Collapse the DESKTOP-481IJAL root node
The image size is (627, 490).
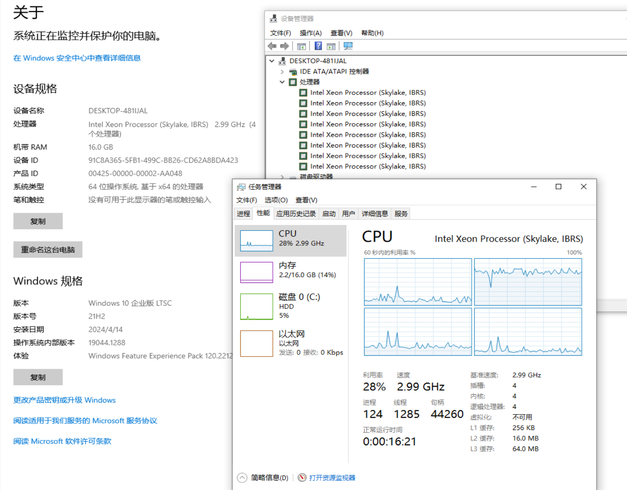[272, 61]
